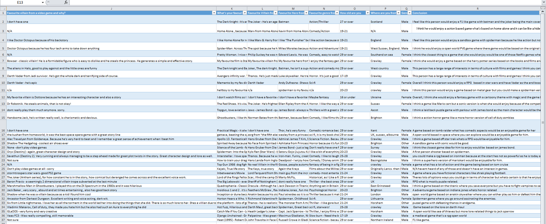Expand the formula bar with the chevron

pos(543,2)
